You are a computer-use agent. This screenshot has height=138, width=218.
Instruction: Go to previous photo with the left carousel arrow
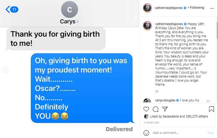[x=5, y=70]
